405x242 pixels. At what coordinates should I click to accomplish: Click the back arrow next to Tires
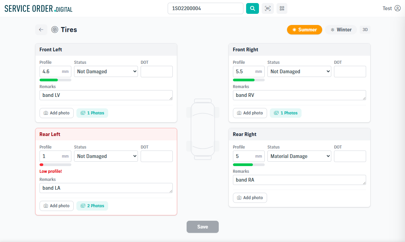[41, 30]
